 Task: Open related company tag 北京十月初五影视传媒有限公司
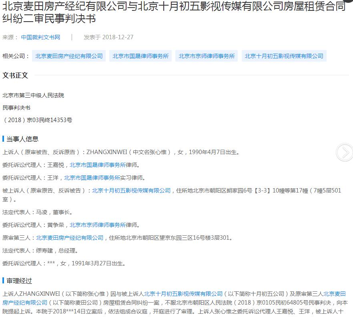284,56
